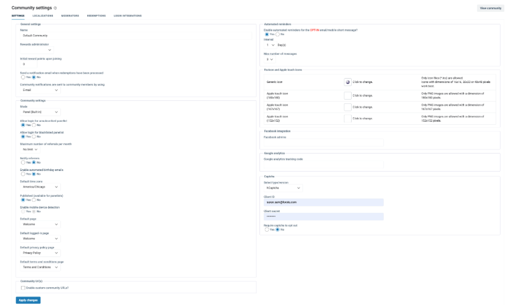Viewport: 511px width, 305px height.
Task: Select No for Published (available for panelists)
Action: point(34,200)
